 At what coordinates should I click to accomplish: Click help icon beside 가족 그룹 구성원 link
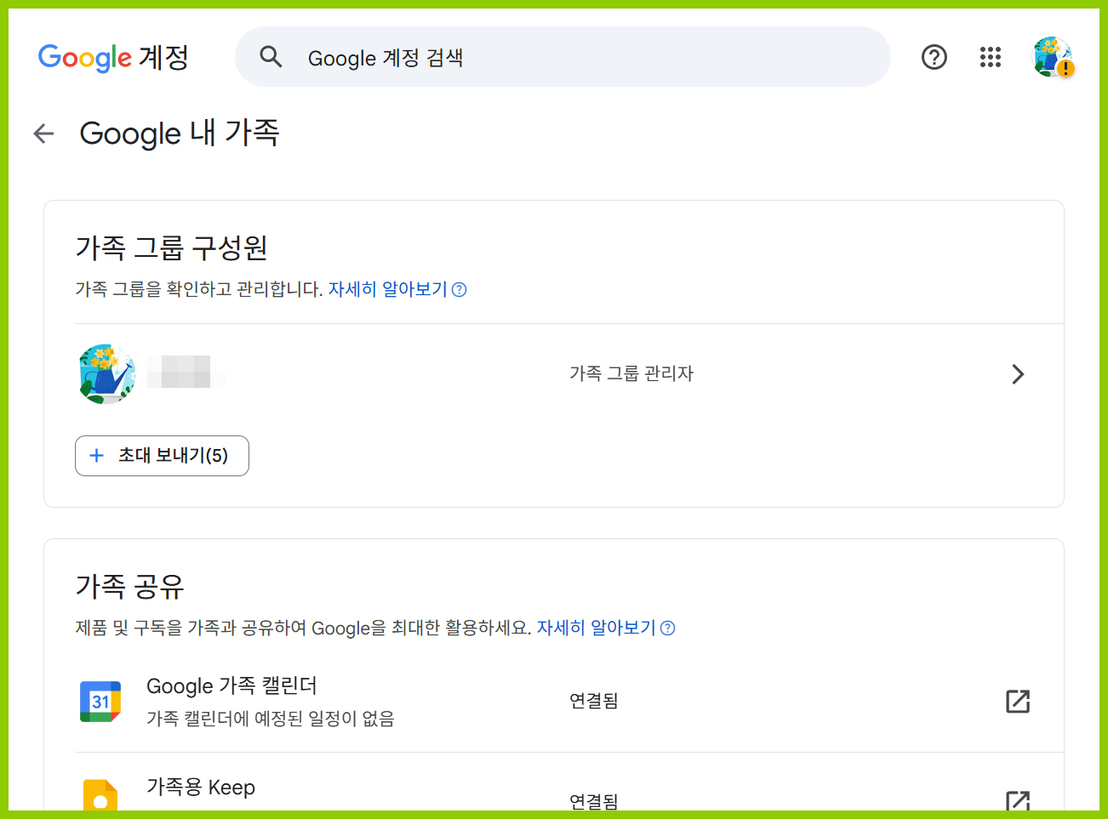[x=460, y=290]
